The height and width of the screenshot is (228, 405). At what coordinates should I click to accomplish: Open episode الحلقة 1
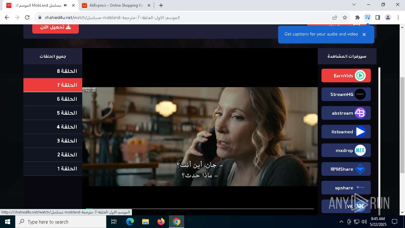coord(53,169)
